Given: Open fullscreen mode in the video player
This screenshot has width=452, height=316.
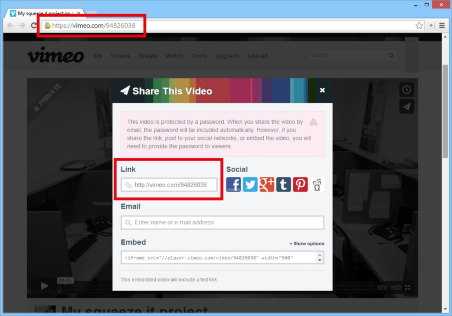Looking at the screenshot, I should coord(407,287).
